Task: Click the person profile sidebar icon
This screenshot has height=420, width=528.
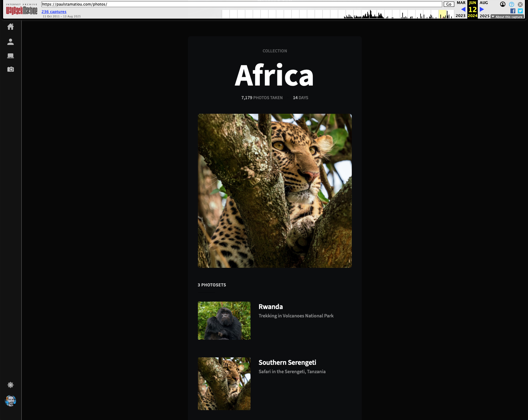Action: [x=11, y=42]
